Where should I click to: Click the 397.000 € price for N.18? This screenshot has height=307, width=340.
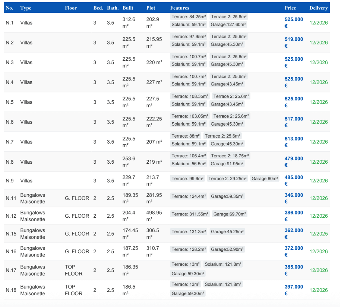(294, 290)
